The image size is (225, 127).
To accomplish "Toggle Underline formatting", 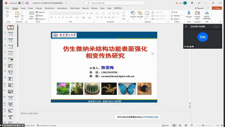I will (59, 17).
